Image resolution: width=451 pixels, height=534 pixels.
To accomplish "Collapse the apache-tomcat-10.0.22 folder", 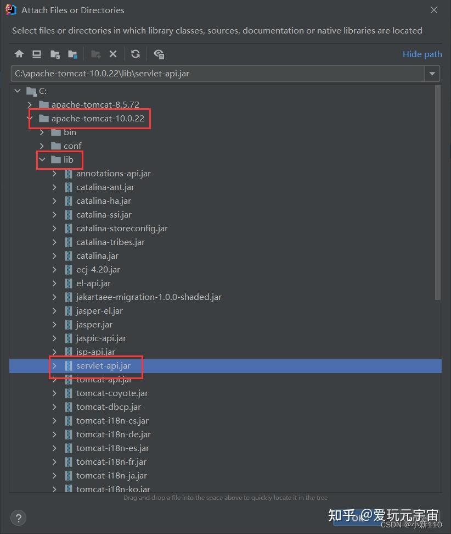I will (30, 118).
